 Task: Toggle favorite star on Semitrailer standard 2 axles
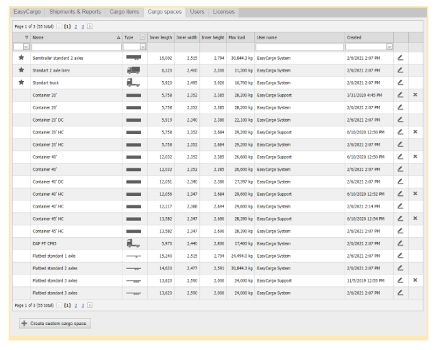21,57
